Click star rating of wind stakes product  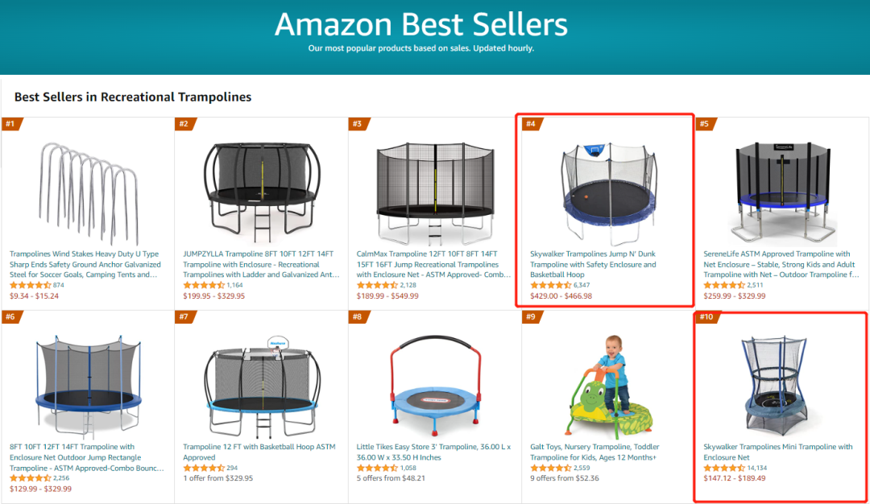(30, 285)
